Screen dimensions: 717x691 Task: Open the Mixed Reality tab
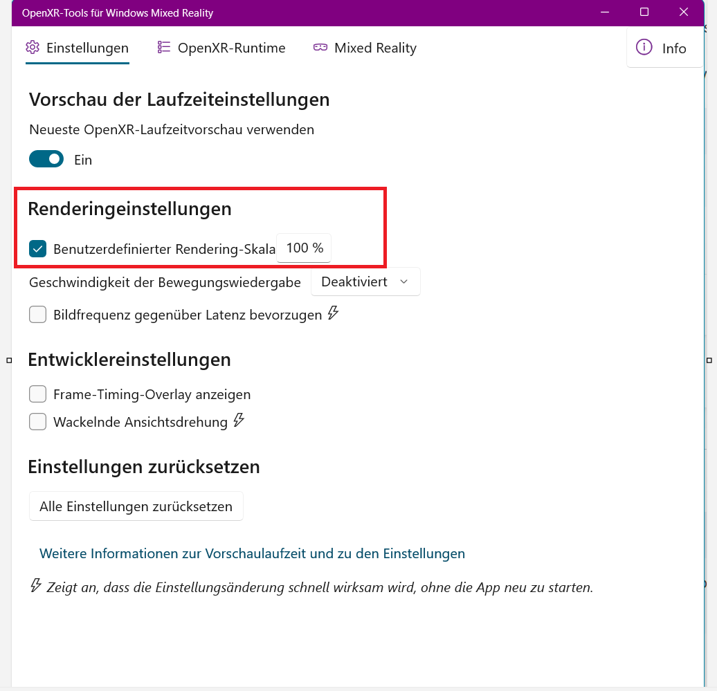pos(365,48)
